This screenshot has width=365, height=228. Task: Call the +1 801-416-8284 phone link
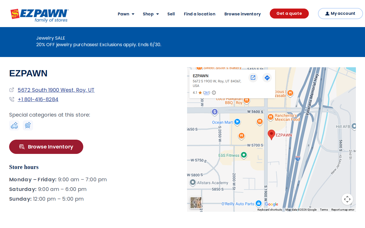38,99
